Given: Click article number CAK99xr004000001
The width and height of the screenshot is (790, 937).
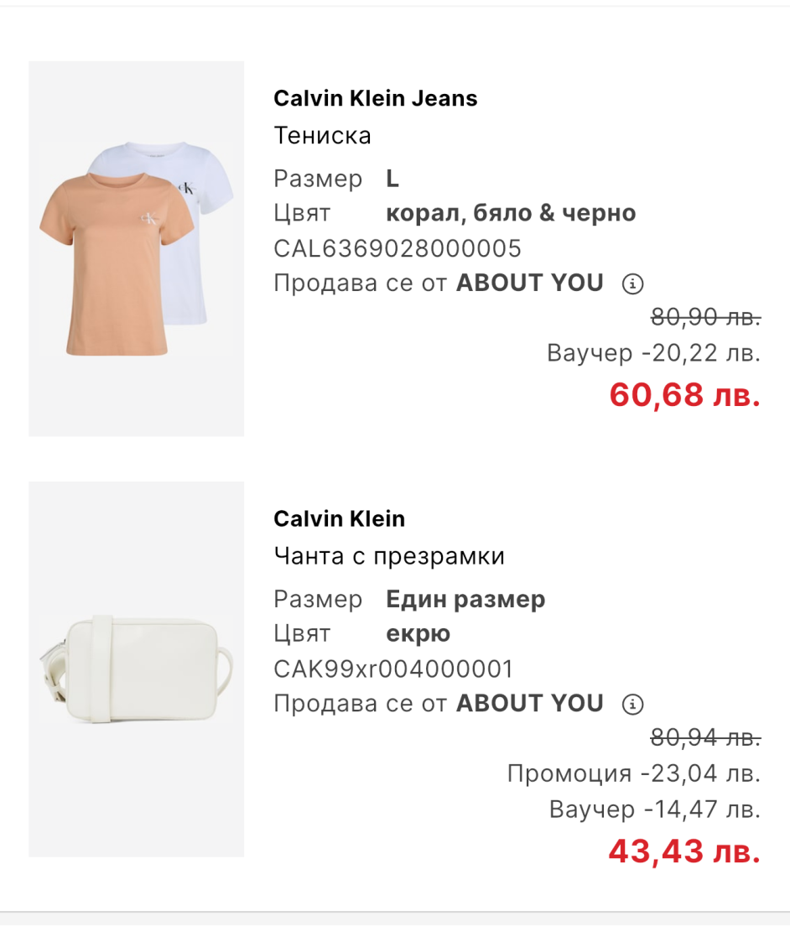Looking at the screenshot, I should coord(393,669).
